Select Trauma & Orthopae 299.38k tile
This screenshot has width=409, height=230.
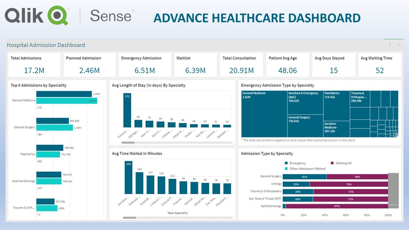360,99
